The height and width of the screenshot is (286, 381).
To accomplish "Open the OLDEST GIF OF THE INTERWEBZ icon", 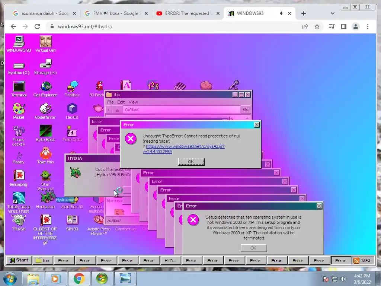I will pos(45,229).
